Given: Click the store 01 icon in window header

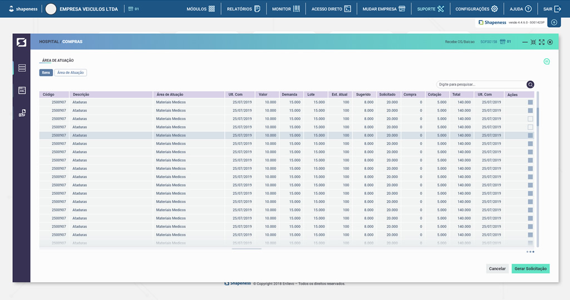Looking at the screenshot, I should coord(505,42).
